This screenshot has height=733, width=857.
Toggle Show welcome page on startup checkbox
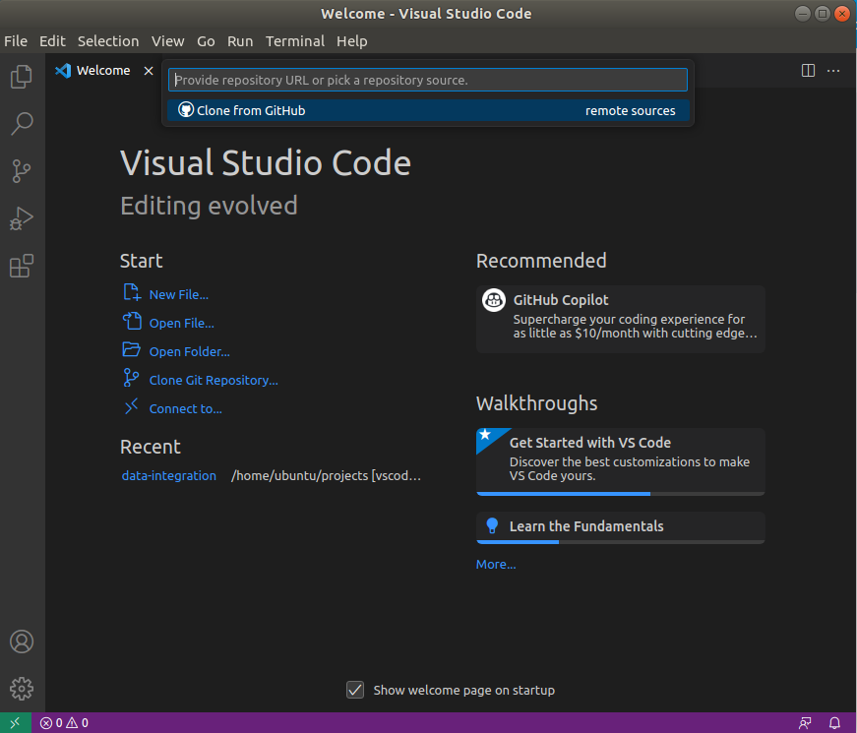tap(355, 690)
